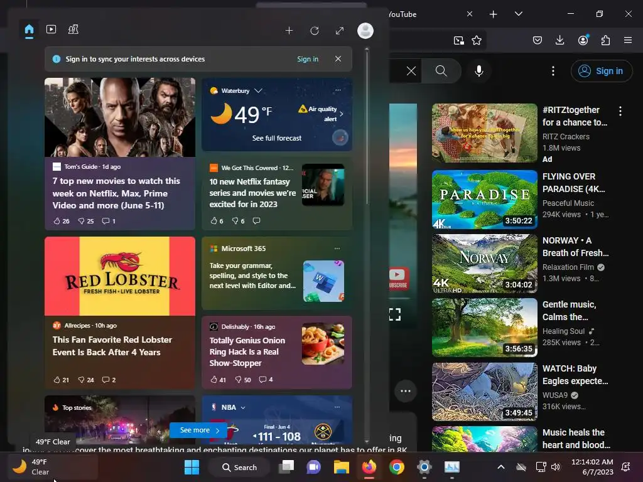Switch to the widgets Watch video tab
This screenshot has height=482, width=643.
tap(51, 29)
